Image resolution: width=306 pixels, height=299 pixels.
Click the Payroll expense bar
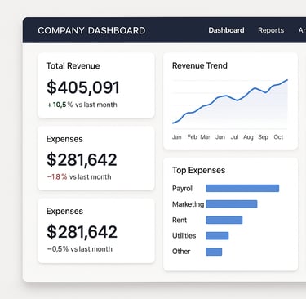coord(242,188)
